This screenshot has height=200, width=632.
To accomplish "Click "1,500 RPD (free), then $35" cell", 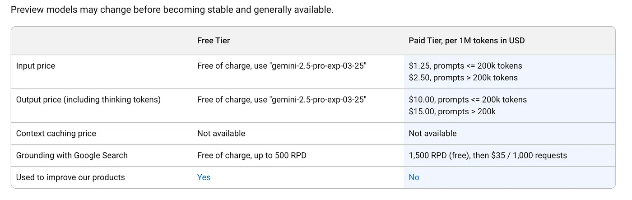I will click(x=488, y=155).
